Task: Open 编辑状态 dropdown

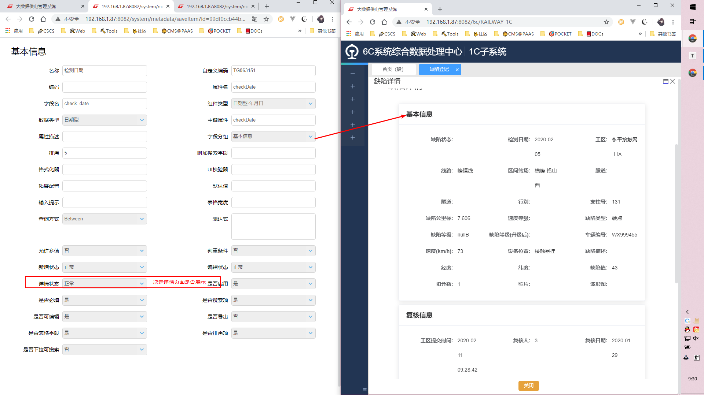Action: [x=273, y=267]
